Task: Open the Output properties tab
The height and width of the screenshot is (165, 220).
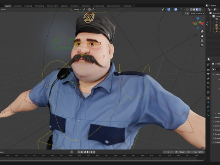Action: click(208, 74)
